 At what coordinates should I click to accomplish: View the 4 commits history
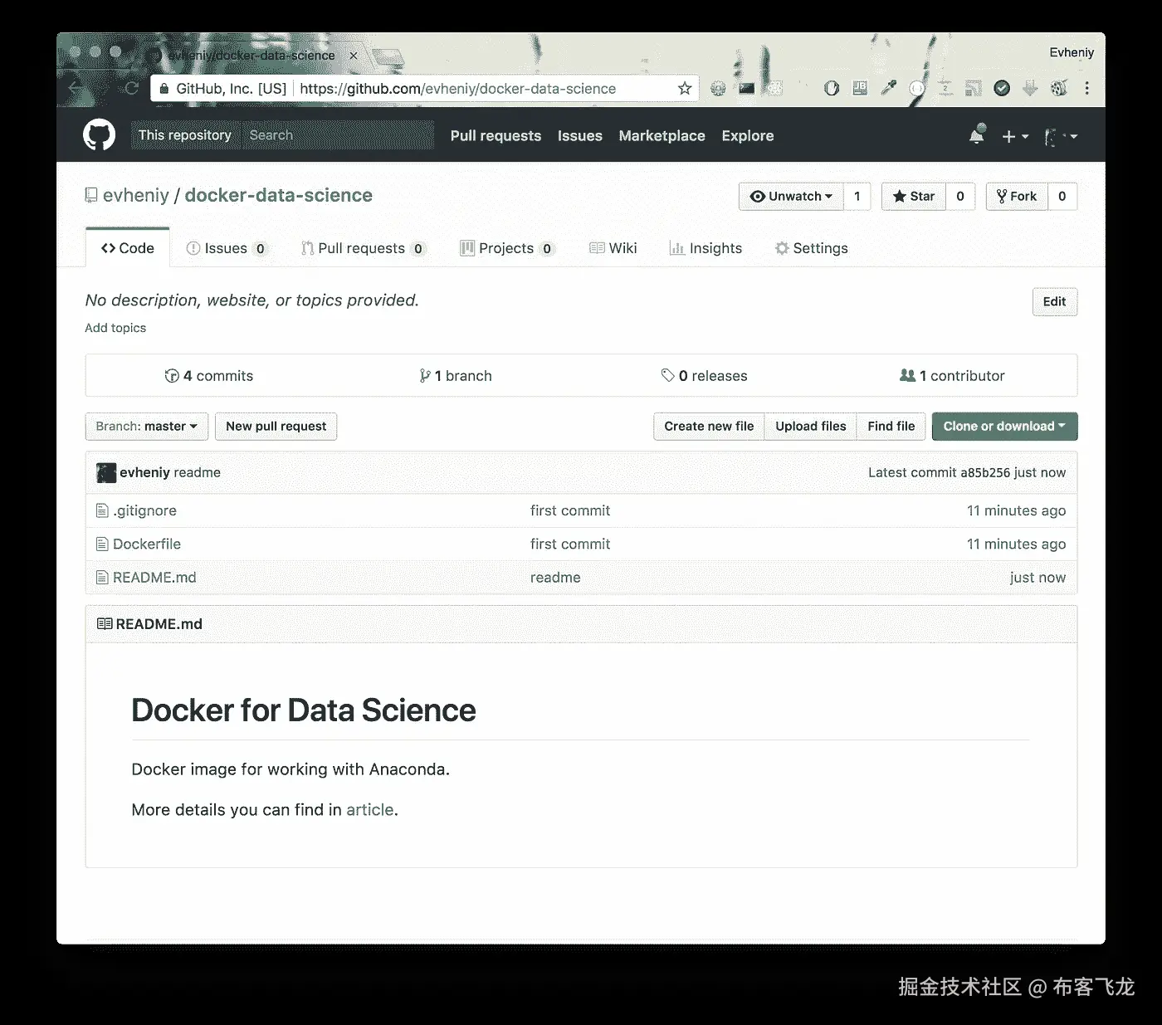[208, 376]
